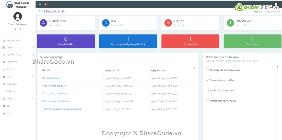Click the to-do list scrollbar up arrow
This screenshot has height=140, width=282.
click(x=278, y=67)
